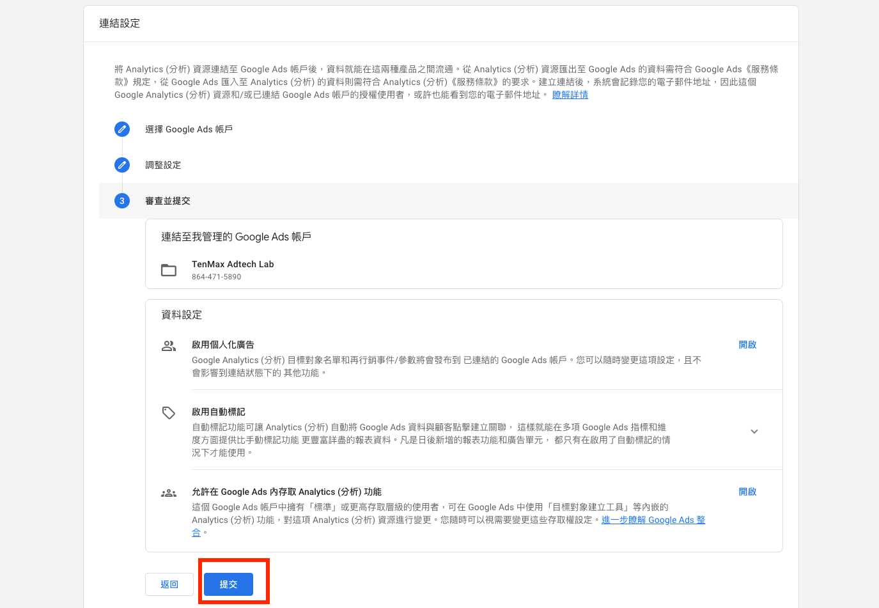Click the group icon beside 允許在 Google Ads 內存取

point(169,493)
